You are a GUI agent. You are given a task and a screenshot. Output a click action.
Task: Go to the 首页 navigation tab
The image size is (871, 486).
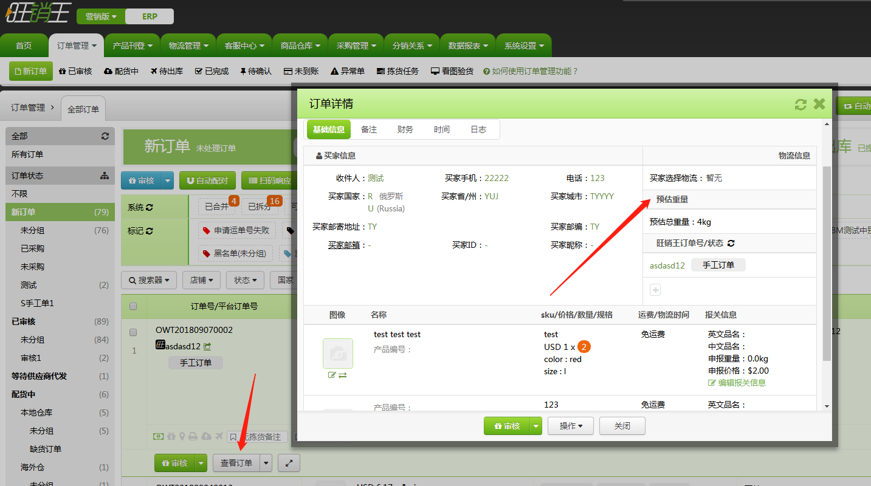tap(24, 46)
